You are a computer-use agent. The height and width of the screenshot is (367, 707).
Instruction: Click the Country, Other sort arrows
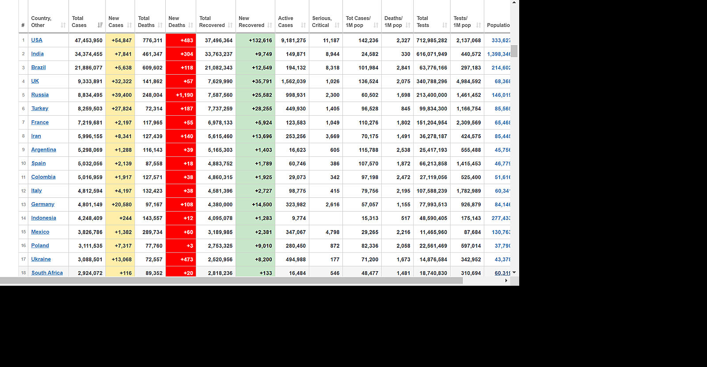(x=63, y=25)
